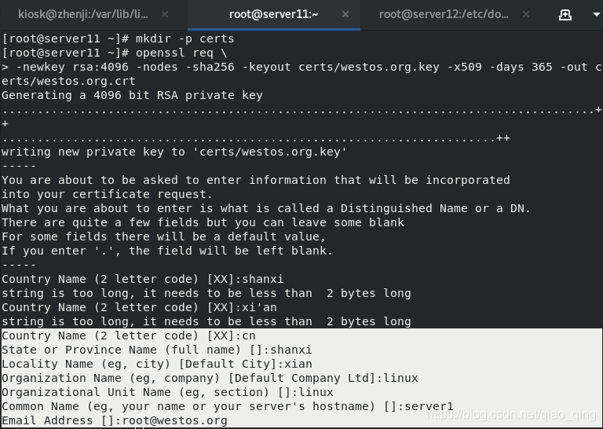Close the root@server11 tab
Image resolution: width=603 pixels, height=429 pixels.
click(x=345, y=15)
